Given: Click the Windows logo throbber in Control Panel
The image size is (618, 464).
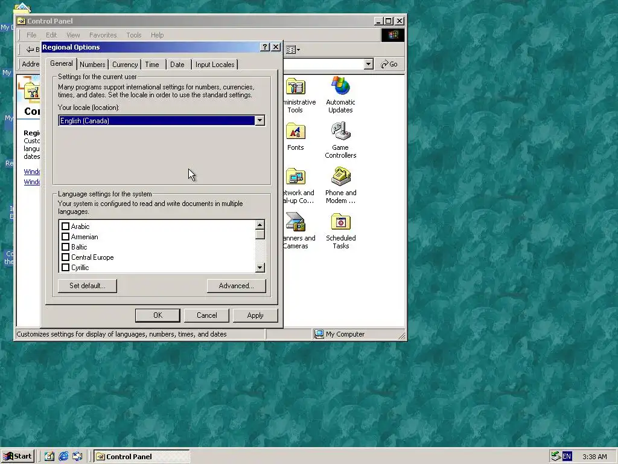Looking at the screenshot, I should [392, 35].
